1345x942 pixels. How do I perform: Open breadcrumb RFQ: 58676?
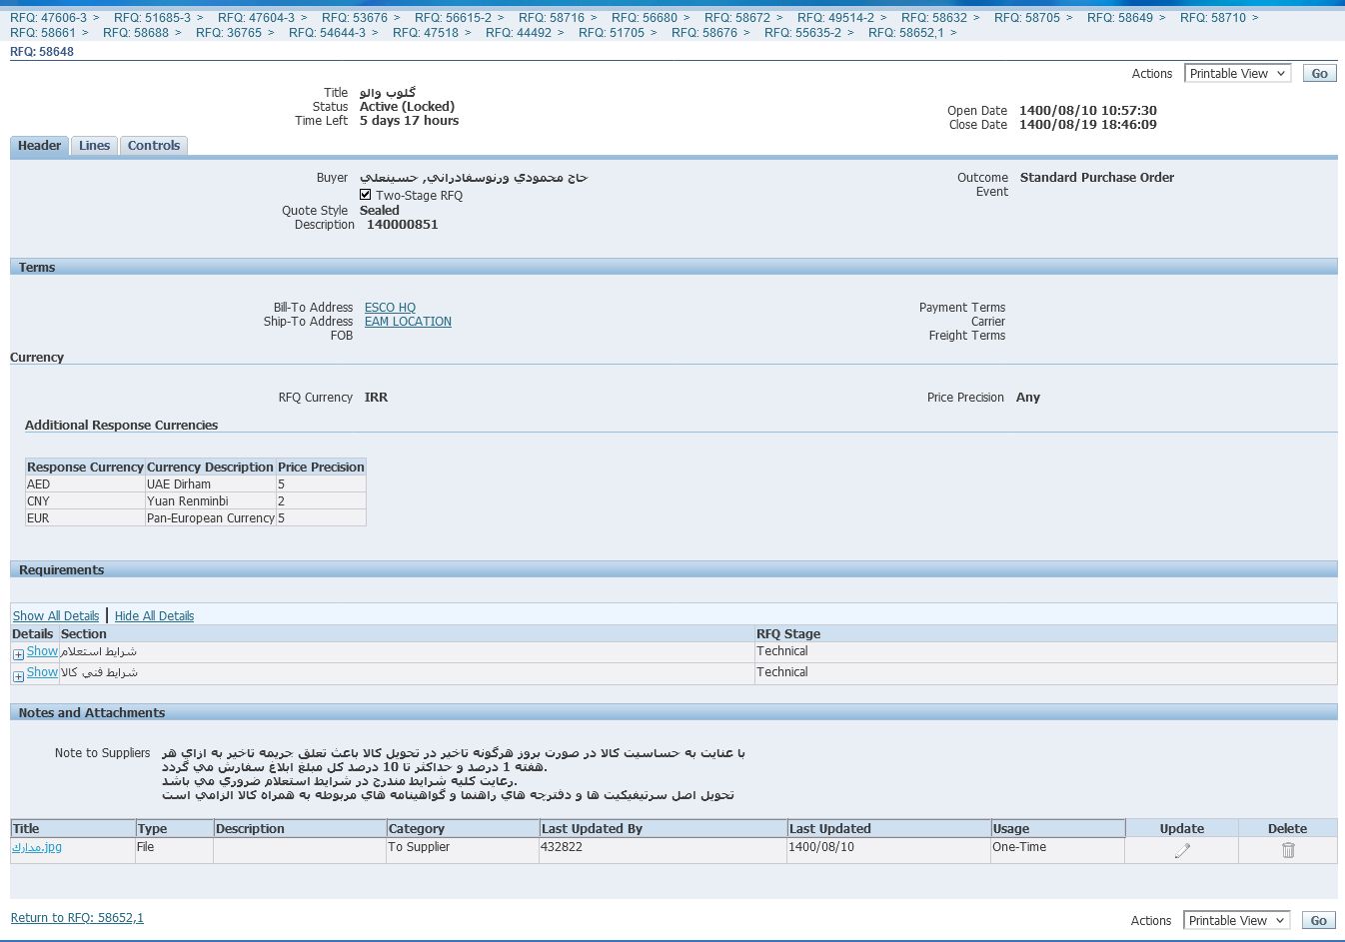(704, 33)
